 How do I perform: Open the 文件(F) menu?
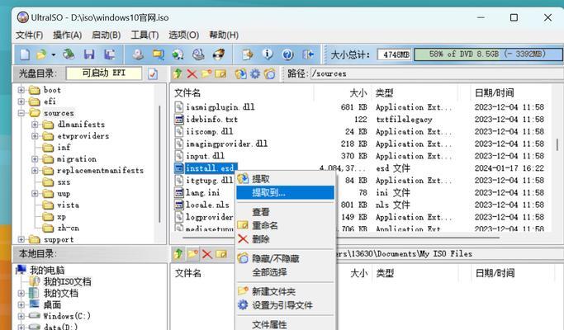point(29,35)
